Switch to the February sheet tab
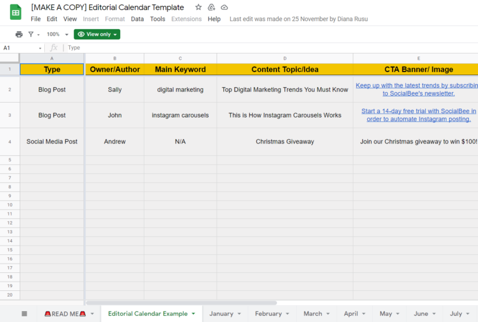 268,314
